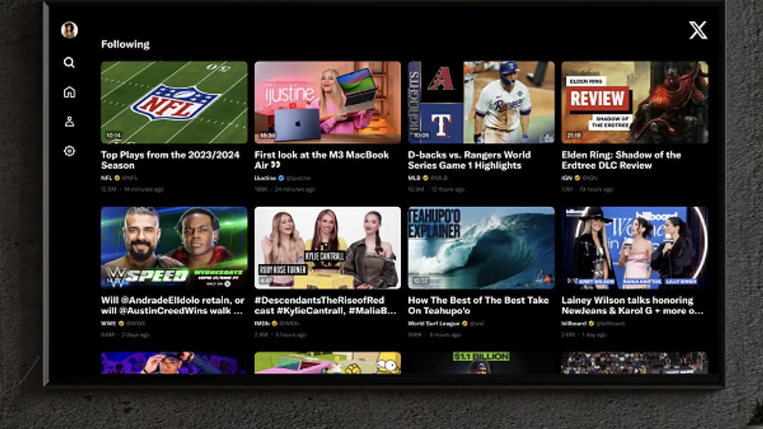This screenshot has height=429, width=763.
Task: Open title 'How The Best of The Best Take On Teahupo'o'
Action: click(x=478, y=306)
